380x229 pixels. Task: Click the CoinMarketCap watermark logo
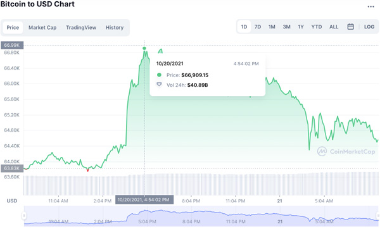click(x=322, y=151)
